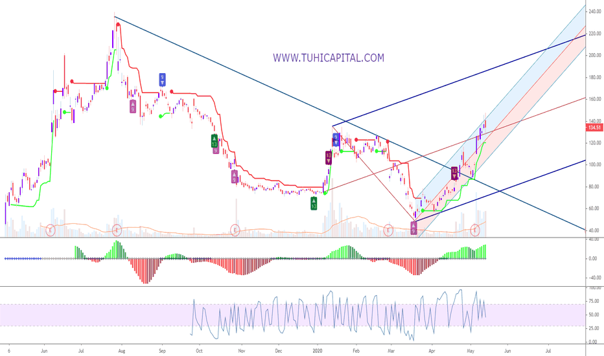This screenshot has width=604, height=356.
Task: Click the earnings E marker in mid-June 2019
Action: click(x=51, y=230)
